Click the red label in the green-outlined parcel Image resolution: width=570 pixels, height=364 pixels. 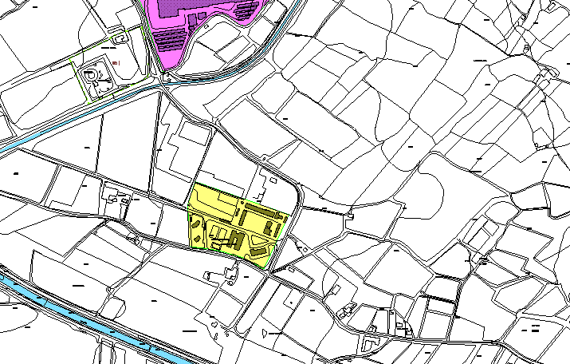(x=116, y=61)
